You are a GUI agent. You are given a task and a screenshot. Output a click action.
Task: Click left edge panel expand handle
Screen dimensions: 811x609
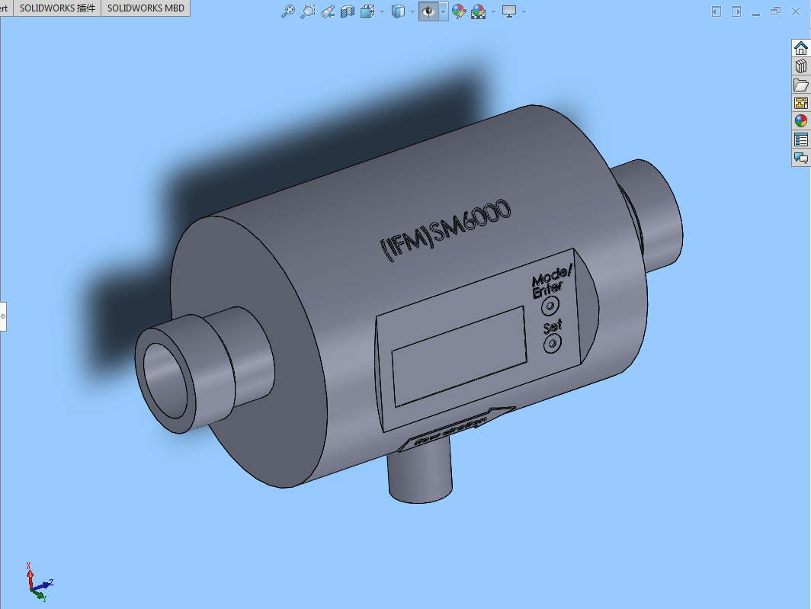tap(2, 316)
